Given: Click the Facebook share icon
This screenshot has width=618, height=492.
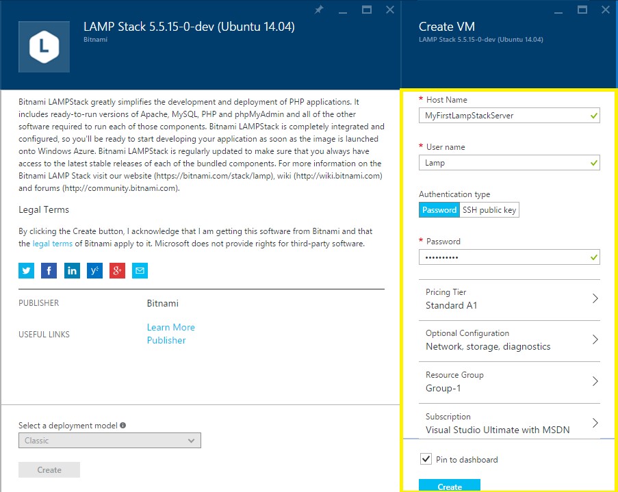Looking at the screenshot, I should tap(49, 271).
